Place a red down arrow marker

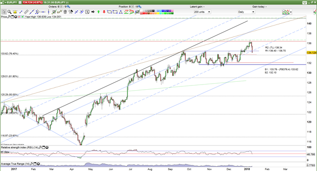[x=104, y=12]
